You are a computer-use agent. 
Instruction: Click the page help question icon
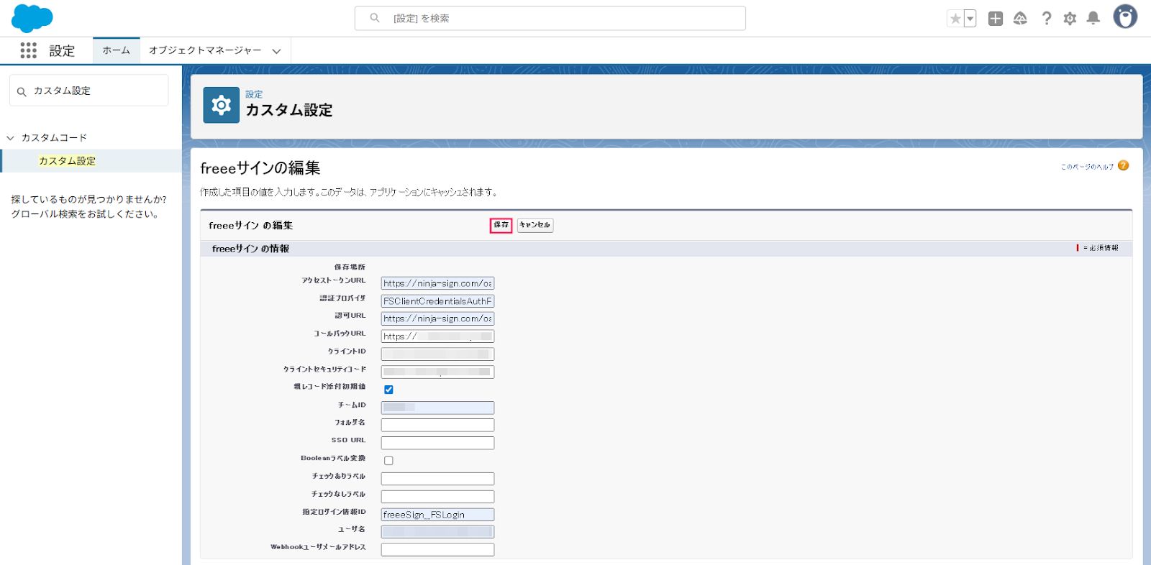click(x=1124, y=166)
